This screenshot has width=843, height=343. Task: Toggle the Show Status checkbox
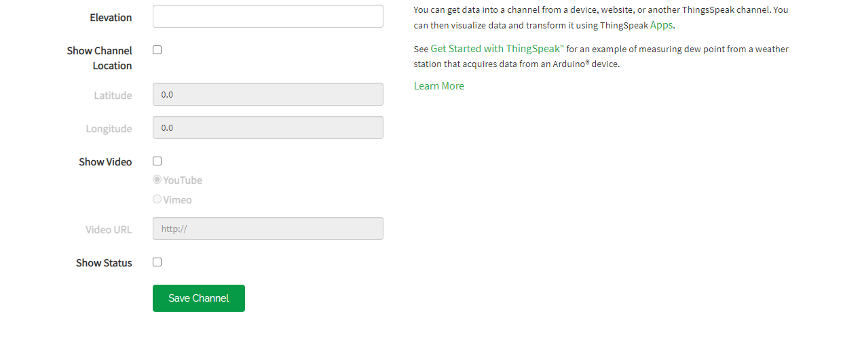[157, 262]
